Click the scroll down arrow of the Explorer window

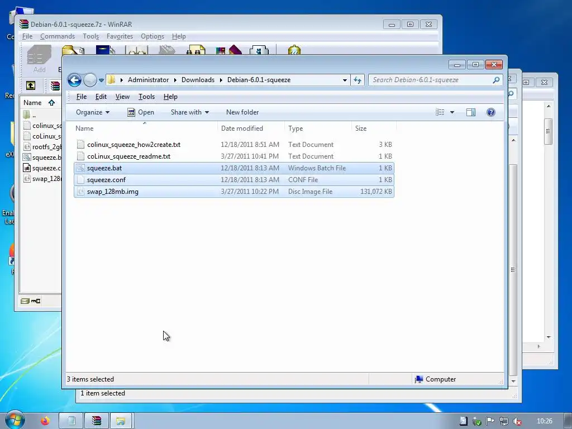(x=513, y=381)
